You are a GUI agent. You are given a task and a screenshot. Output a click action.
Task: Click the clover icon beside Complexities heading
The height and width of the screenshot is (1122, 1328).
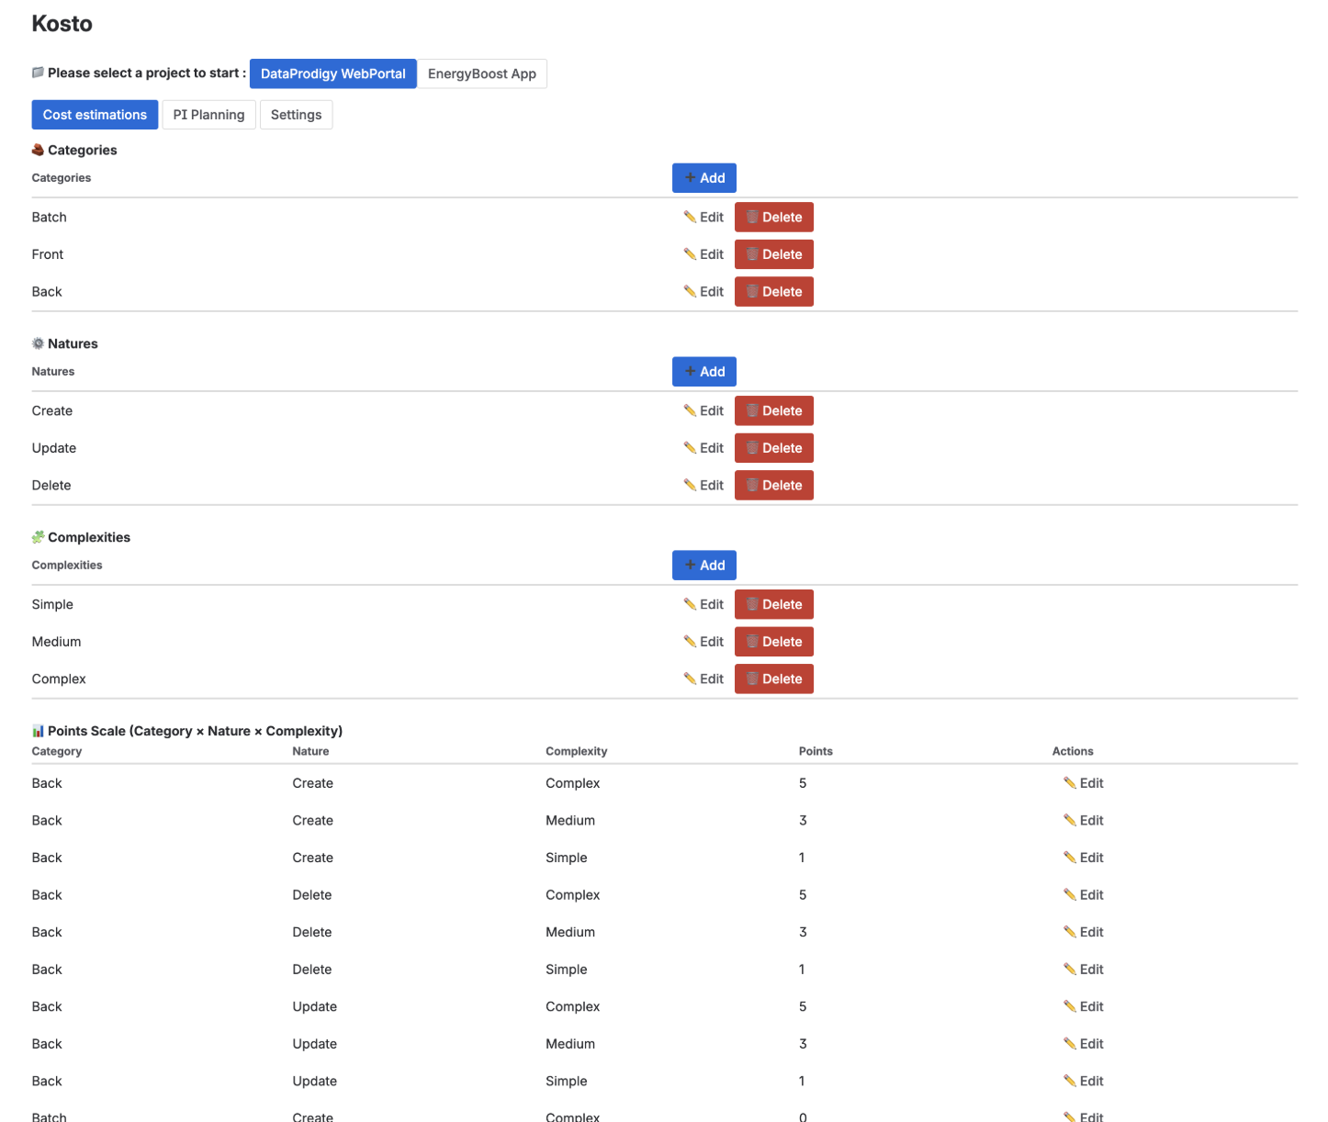38,537
